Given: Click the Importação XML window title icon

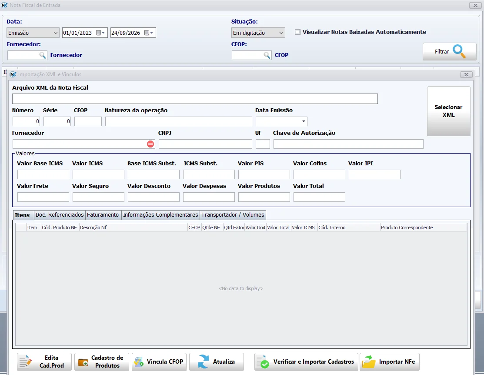Looking at the screenshot, I should click(13, 74).
